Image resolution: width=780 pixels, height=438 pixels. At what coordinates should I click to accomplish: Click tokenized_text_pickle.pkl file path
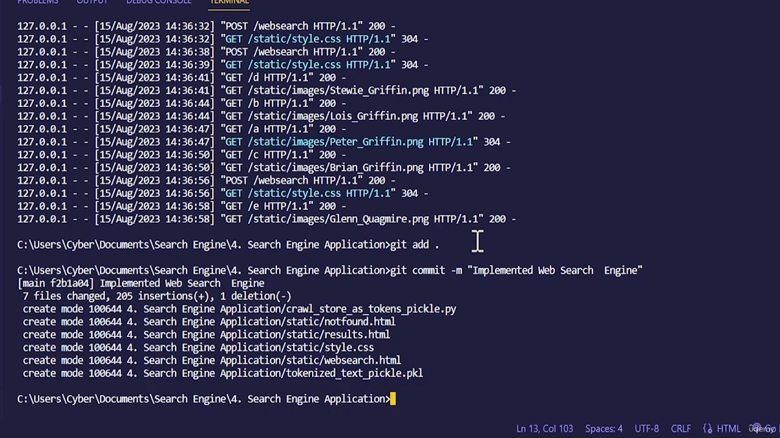(x=355, y=374)
